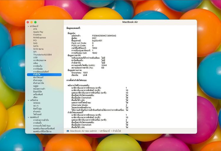Open the NVMExpress hardware entry
The image size is (221, 151).
click(x=39, y=38)
